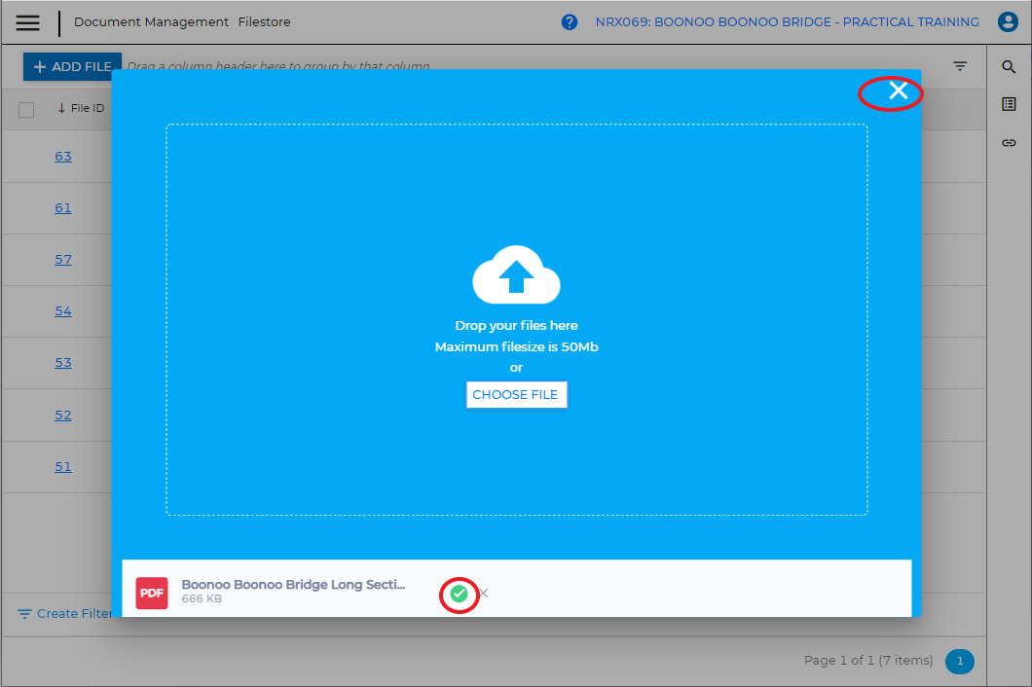Click the cloud upload icon
The image size is (1032, 687).
(516, 275)
